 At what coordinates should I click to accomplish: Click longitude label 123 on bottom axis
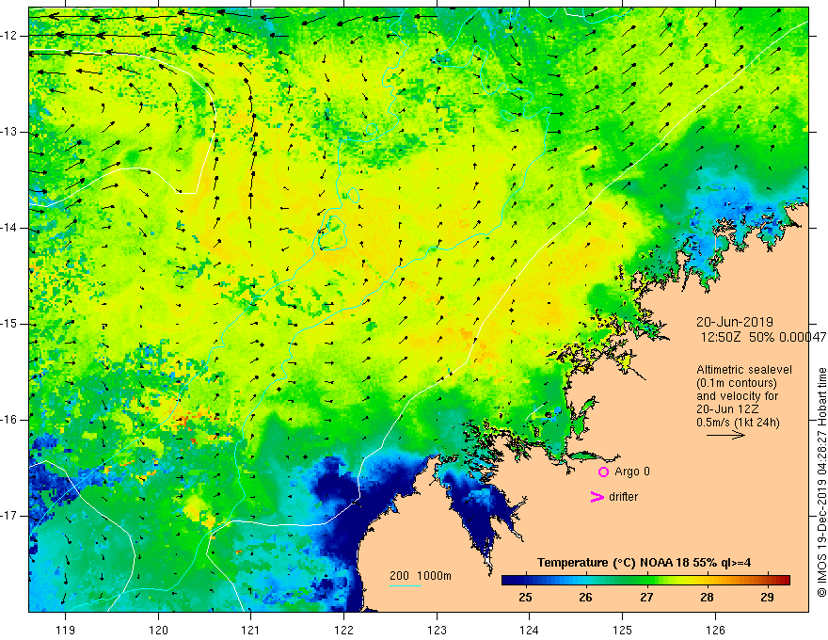coord(437,630)
